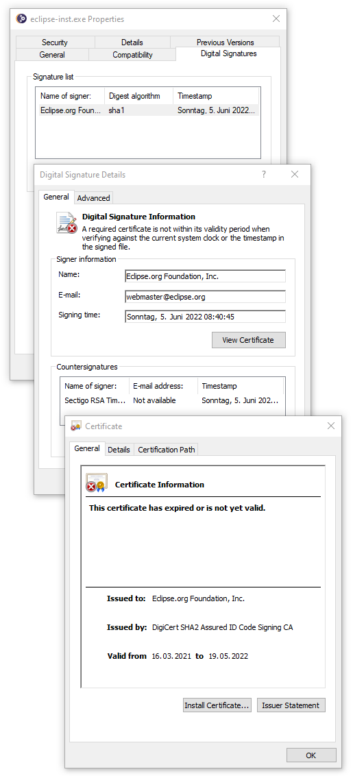Open the Previous Versions tab
Viewport: 353px width, 776px height.
pos(226,42)
